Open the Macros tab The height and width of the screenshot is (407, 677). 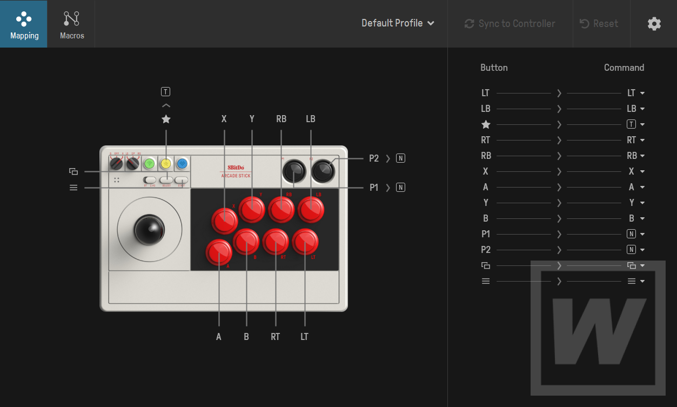pos(72,24)
